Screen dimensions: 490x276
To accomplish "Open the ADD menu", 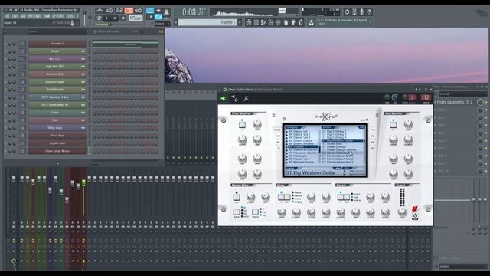I will pos(23,16).
